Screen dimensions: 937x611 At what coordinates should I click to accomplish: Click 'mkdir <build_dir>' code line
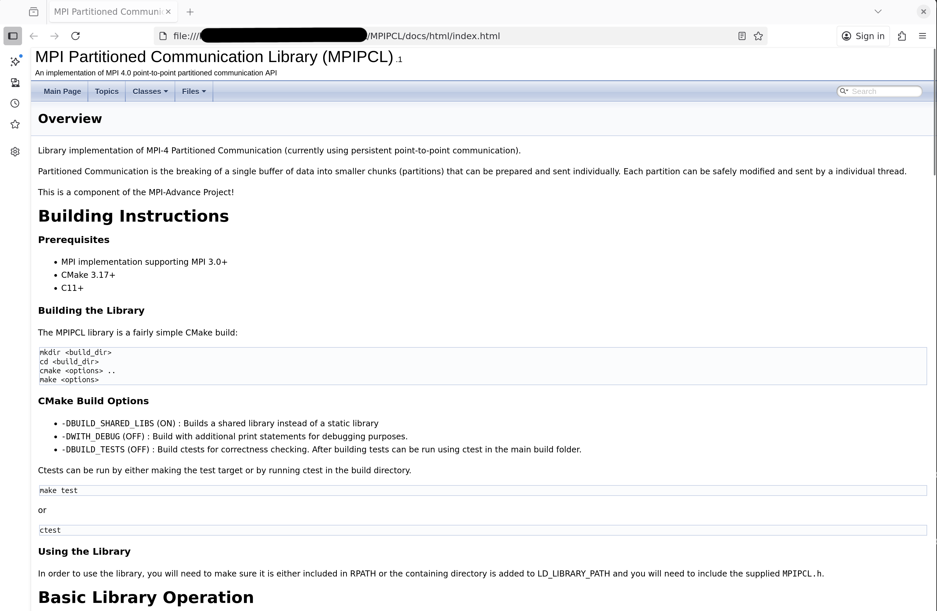pyautogui.click(x=76, y=353)
